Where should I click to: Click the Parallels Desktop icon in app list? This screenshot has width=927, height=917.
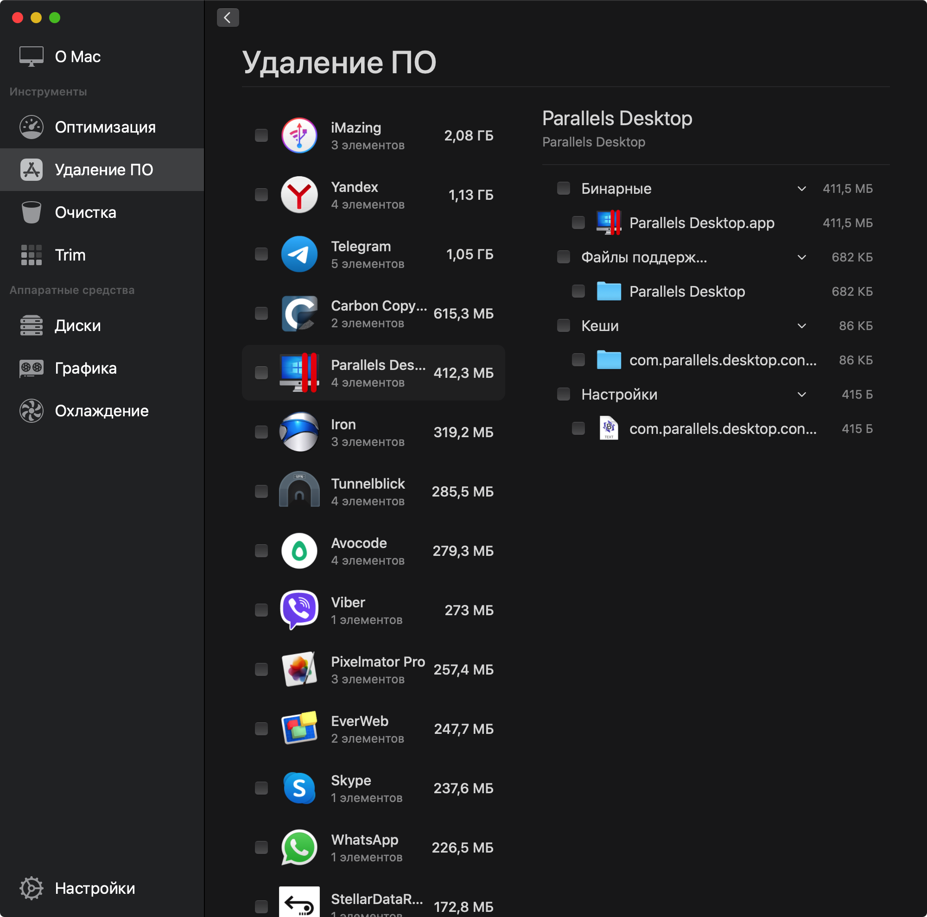pyautogui.click(x=299, y=373)
